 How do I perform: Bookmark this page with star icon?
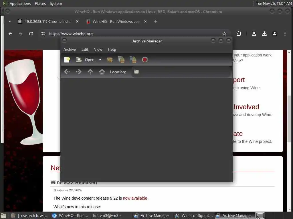click(x=224, y=34)
